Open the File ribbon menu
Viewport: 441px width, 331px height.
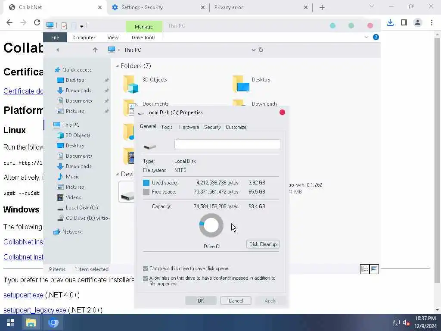click(x=55, y=37)
